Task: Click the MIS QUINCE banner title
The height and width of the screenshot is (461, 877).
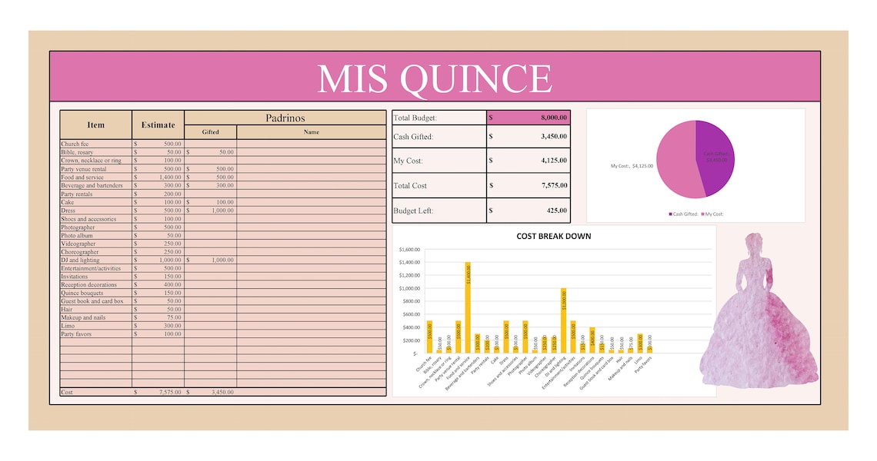Action: (x=437, y=76)
